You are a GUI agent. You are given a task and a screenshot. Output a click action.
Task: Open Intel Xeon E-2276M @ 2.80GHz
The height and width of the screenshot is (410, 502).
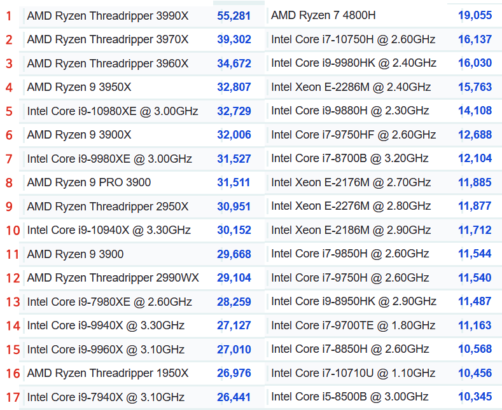pyautogui.click(x=351, y=206)
